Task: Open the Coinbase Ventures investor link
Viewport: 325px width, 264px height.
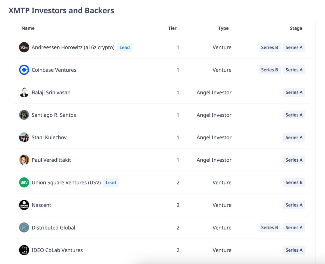Action: click(54, 70)
